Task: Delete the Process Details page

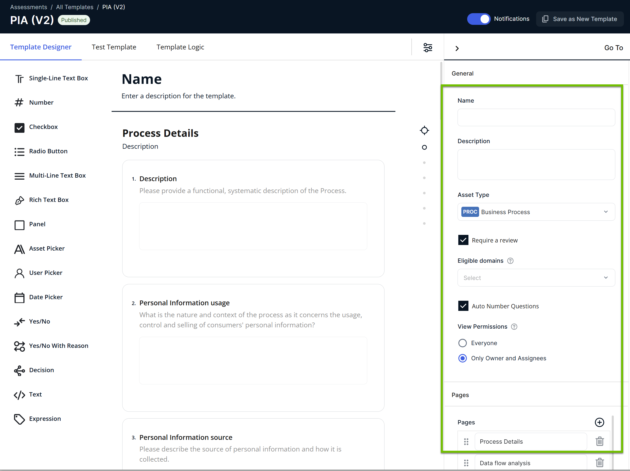Action: [x=600, y=441]
